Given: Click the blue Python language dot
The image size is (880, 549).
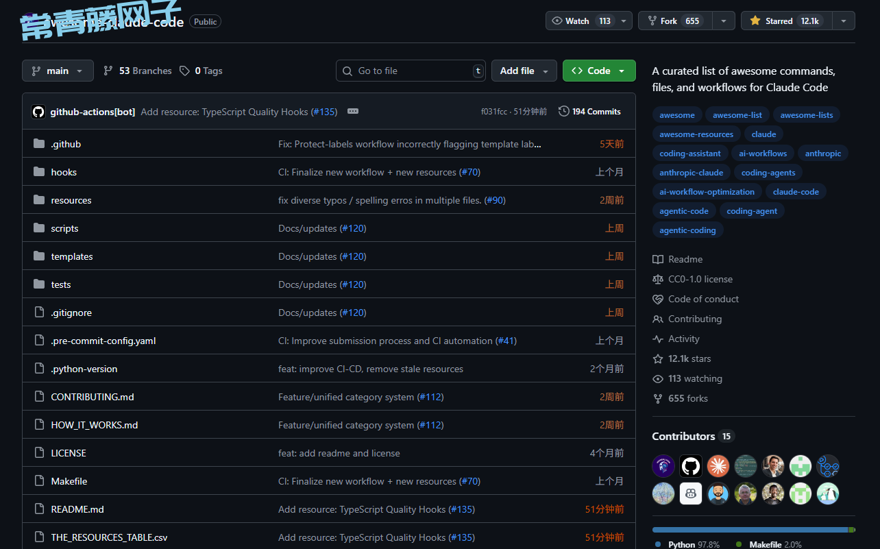Looking at the screenshot, I should pos(658,544).
